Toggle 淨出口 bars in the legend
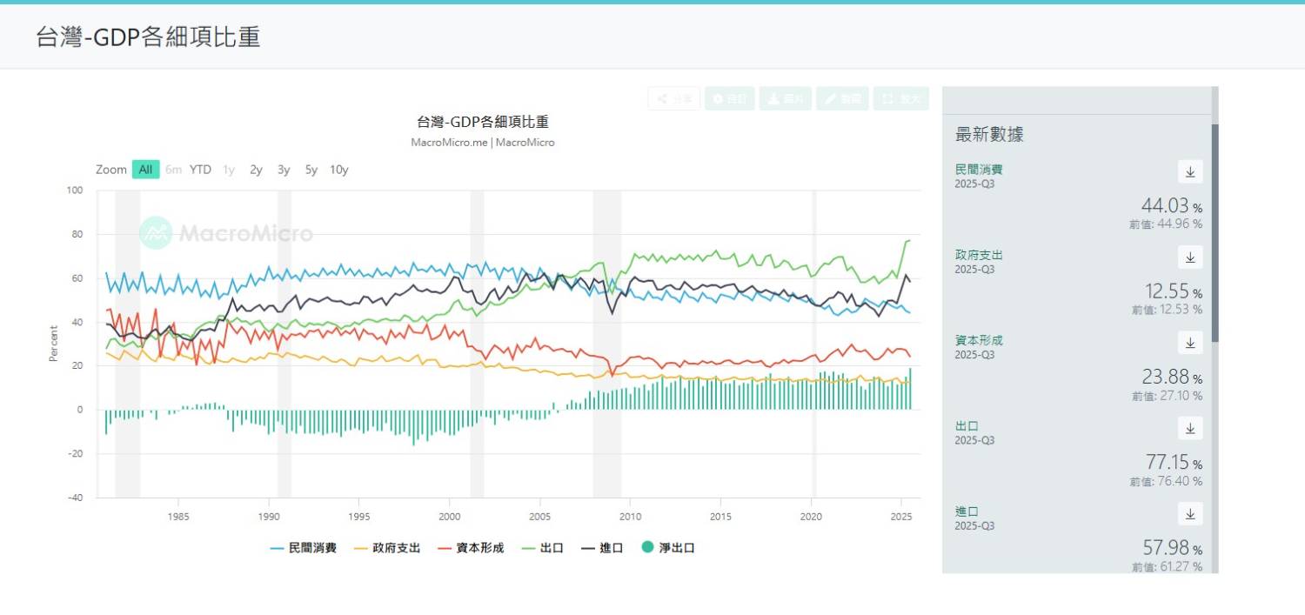Image resolution: width=1305 pixels, height=615 pixels. pyautogui.click(x=668, y=548)
